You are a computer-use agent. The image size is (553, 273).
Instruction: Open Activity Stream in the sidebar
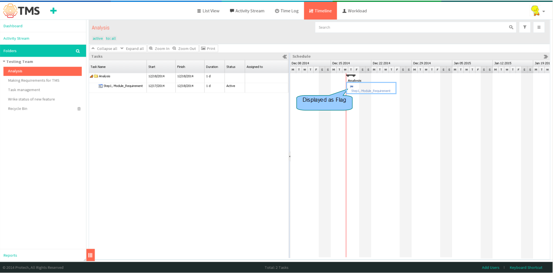[16, 39]
